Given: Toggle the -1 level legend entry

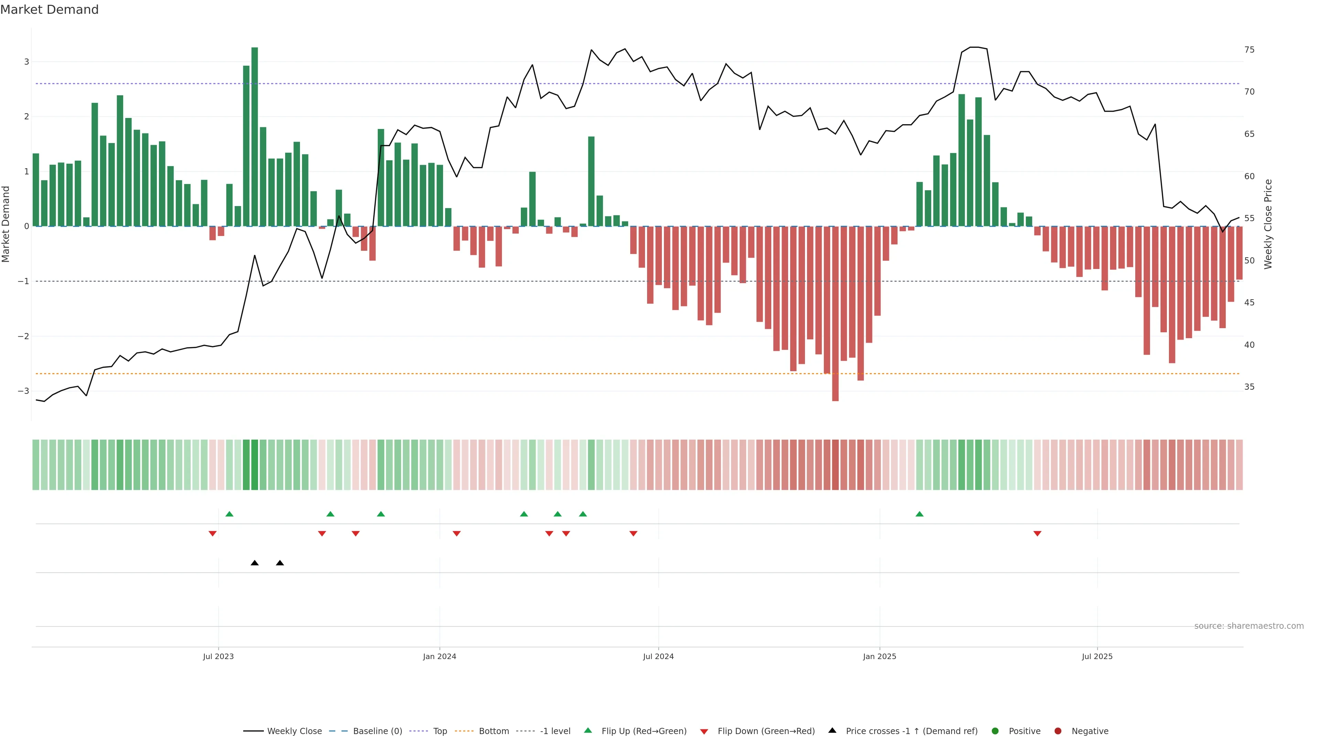Looking at the screenshot, I should 555,731.
